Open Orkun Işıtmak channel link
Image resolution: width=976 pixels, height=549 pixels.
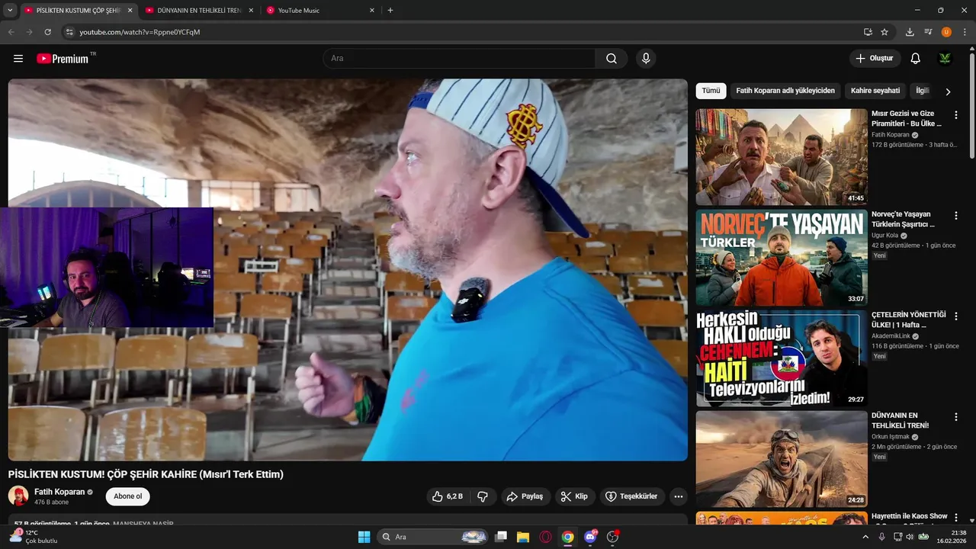891,437
